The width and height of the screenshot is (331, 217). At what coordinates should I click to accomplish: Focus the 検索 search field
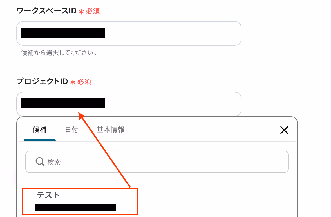(157, 162)
